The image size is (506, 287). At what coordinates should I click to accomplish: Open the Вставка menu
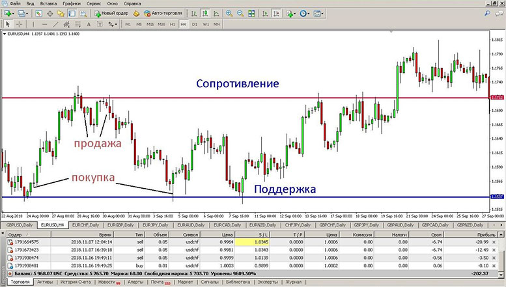click(48, 3)
